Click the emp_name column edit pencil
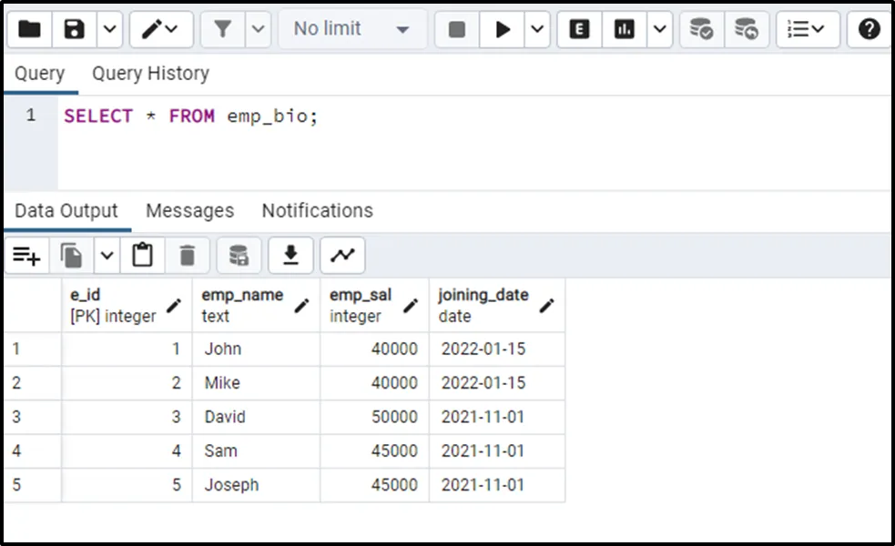 [x=301, y=306]
